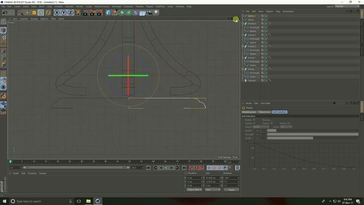The width and height of the screenshot is (364, 205).
Task: Toggle the enable checkmark of Sweep.4
Action: (x=266, y=23)
